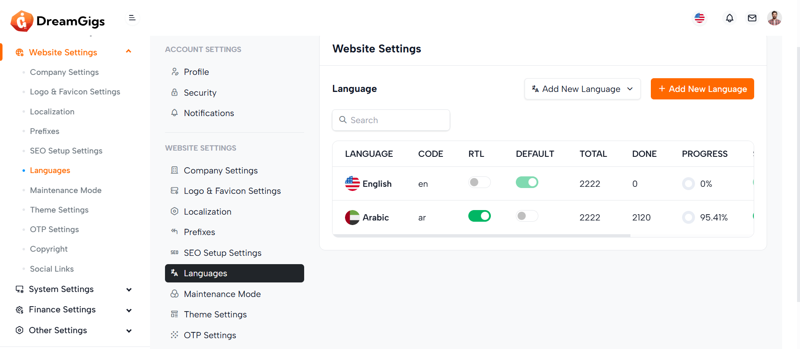Open Security in account settings

(200, 93)
